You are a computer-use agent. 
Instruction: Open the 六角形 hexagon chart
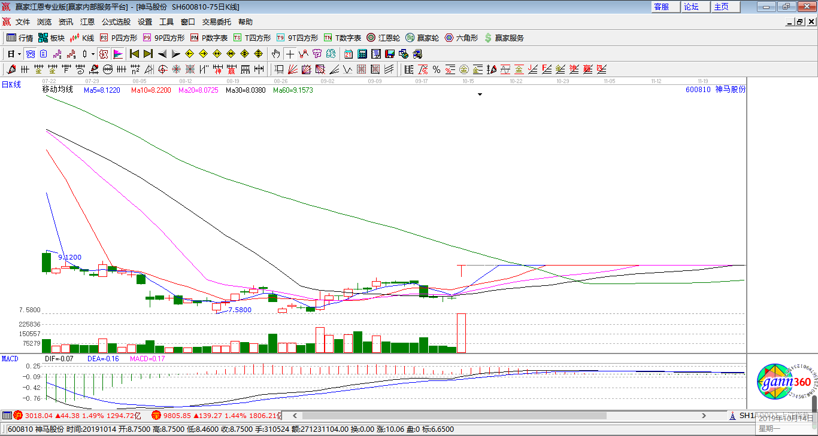point(461,38)
